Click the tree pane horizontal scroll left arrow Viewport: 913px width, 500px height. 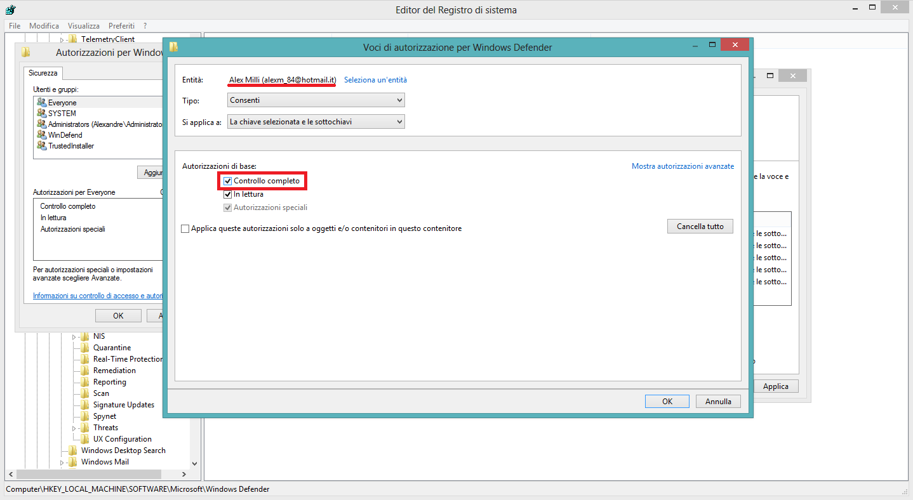click(10, 474)
